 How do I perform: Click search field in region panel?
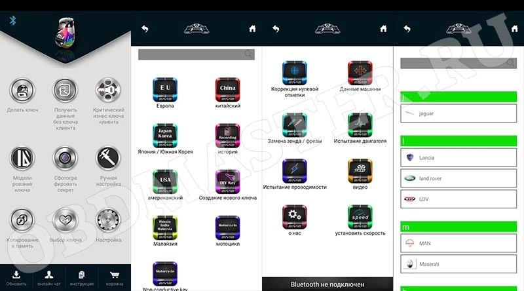(196, 54)
